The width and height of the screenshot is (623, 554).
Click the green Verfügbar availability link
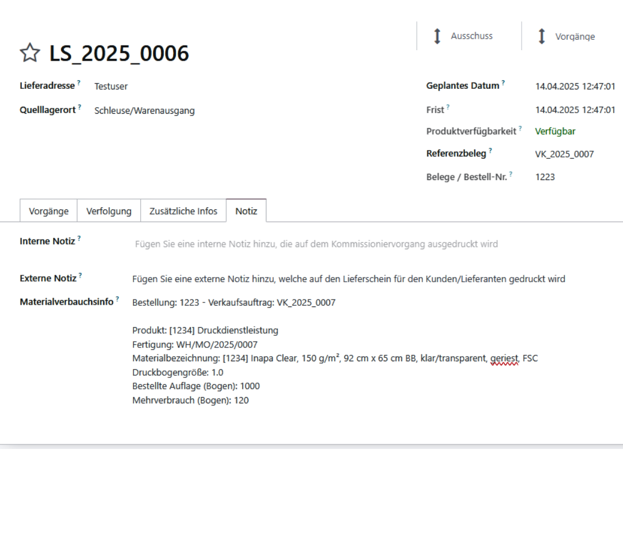[556, 131]
